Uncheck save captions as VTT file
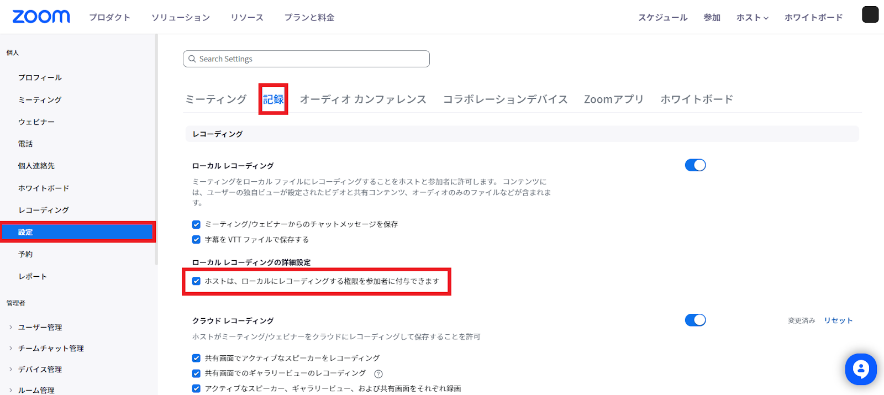Viewport: 884px width, 395px height. pos(196,240)
